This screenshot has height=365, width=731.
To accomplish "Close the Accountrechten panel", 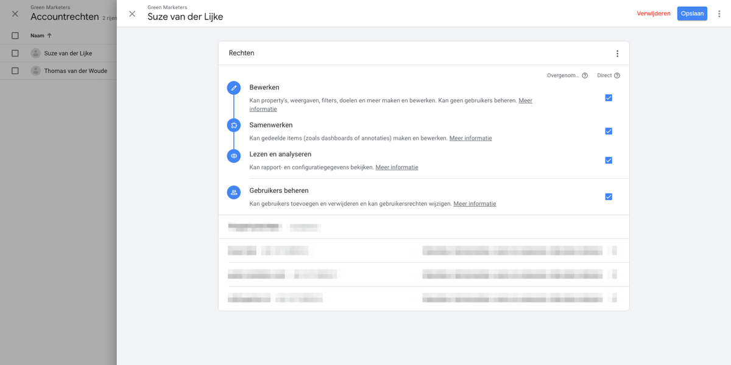I will [x=15, y=13].
